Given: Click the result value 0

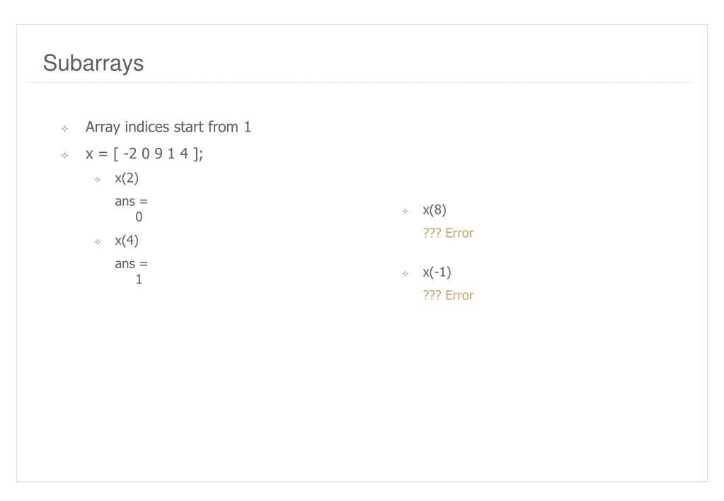Looking at the screenshot, I should [x=139, y=217].
